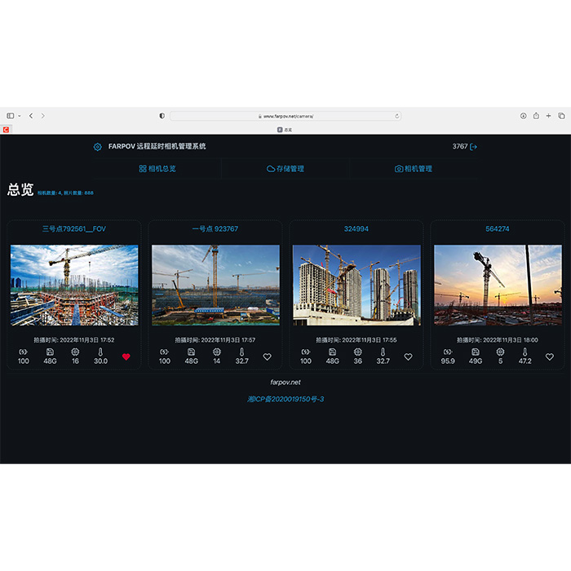The height and width of the screenshot is (571, 571).
Task: Click the Safari back navigation arrow
Action: [31, 116]
